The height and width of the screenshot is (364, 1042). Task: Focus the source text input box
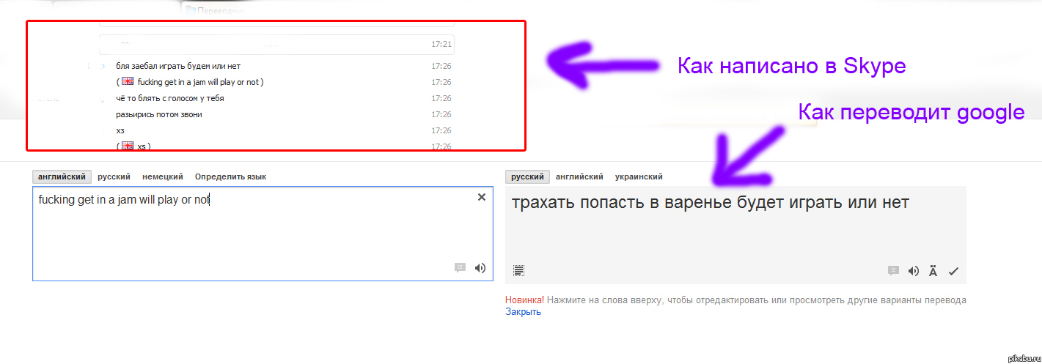pos(263,234)
